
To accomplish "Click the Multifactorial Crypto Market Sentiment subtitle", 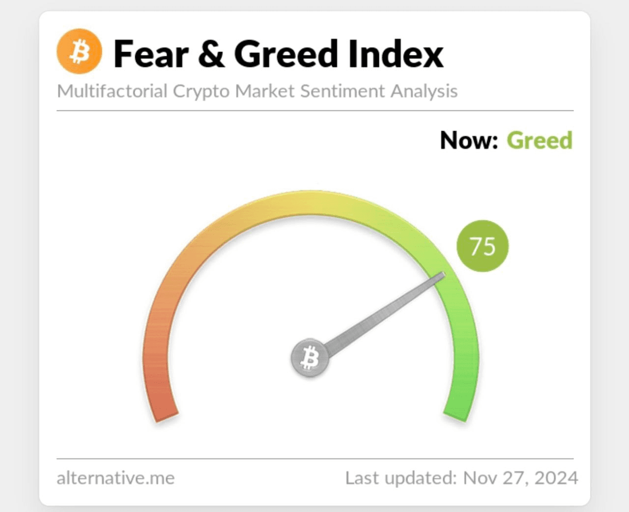I will tap(257, 91).
